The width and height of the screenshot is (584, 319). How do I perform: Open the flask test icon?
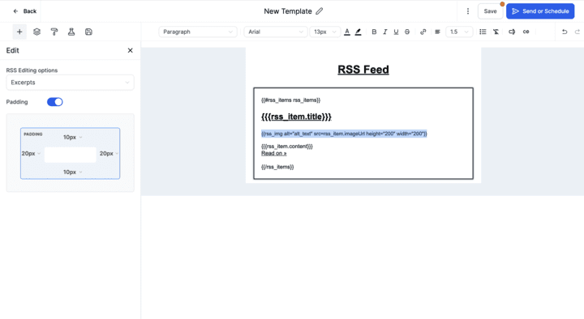pyautogui.click(x=71, y=32)
